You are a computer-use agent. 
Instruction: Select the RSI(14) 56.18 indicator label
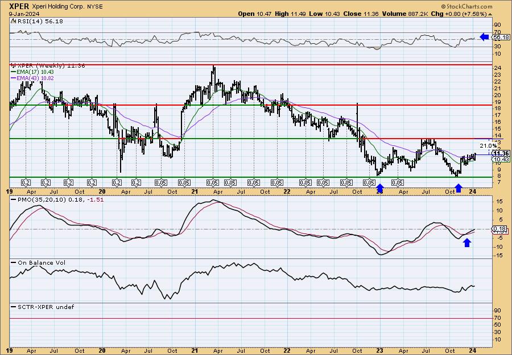tap(39, 22)
